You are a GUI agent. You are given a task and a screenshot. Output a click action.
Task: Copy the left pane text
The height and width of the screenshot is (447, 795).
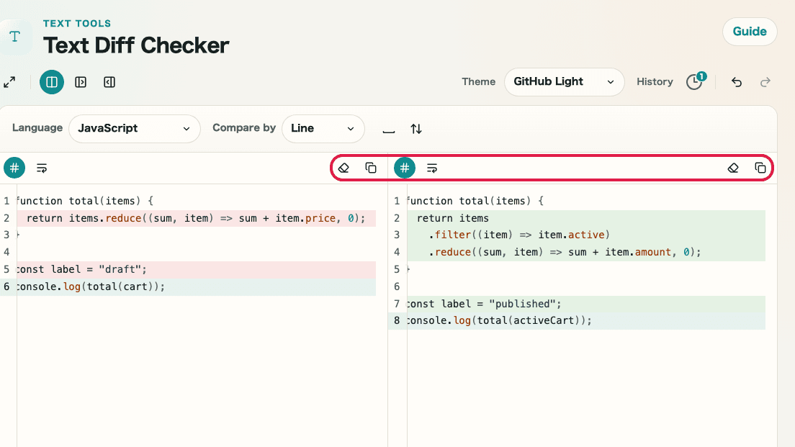click(x=371, y=168)
